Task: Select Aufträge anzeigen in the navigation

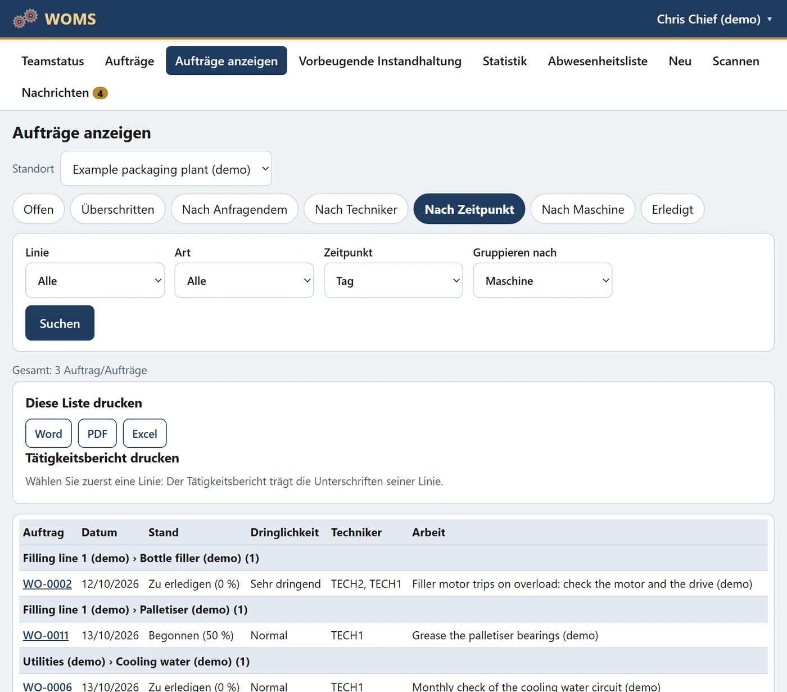Action: pos(227,61)
